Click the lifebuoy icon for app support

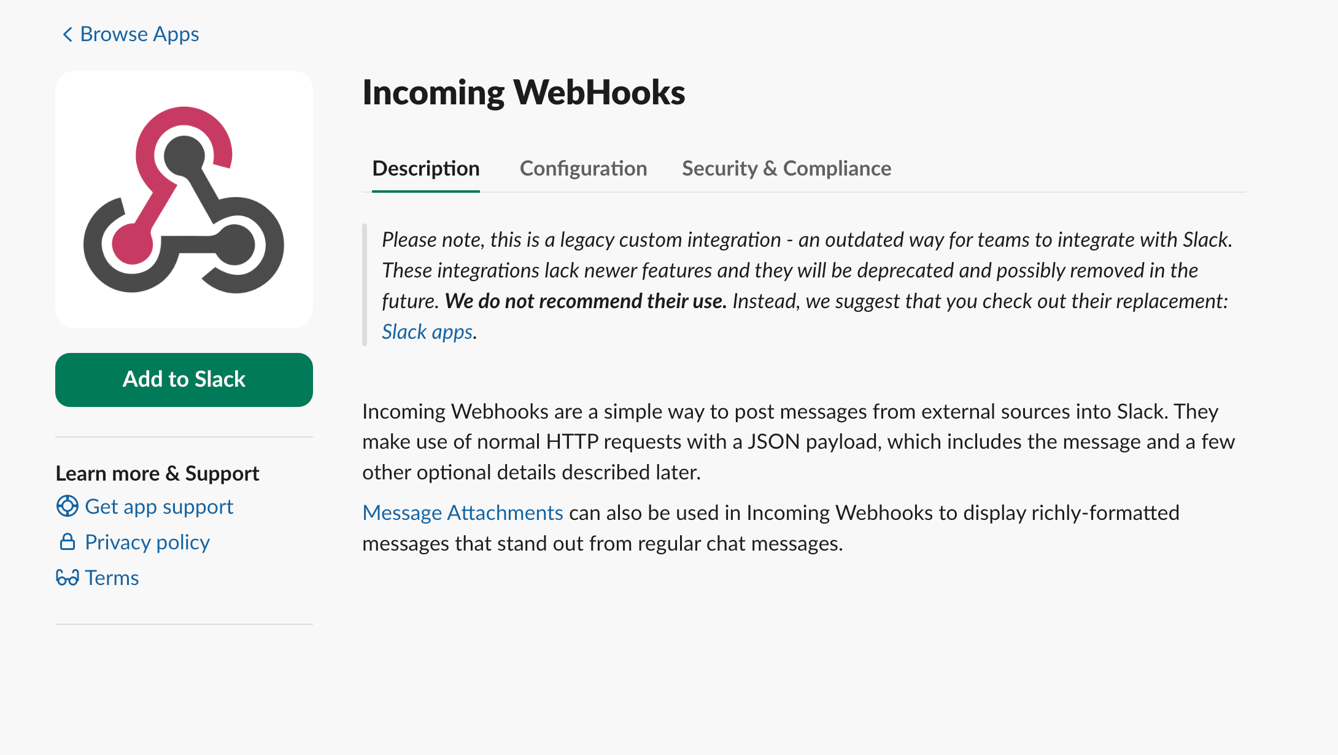pyautogui.click(x=67, y=508)
